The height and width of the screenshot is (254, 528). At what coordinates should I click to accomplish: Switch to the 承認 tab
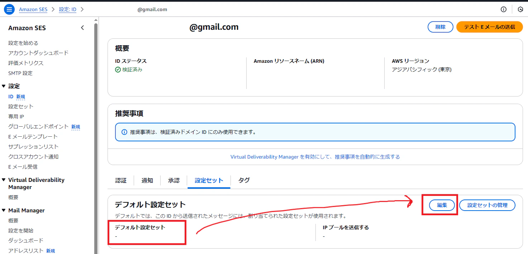(x=174, y=180)
